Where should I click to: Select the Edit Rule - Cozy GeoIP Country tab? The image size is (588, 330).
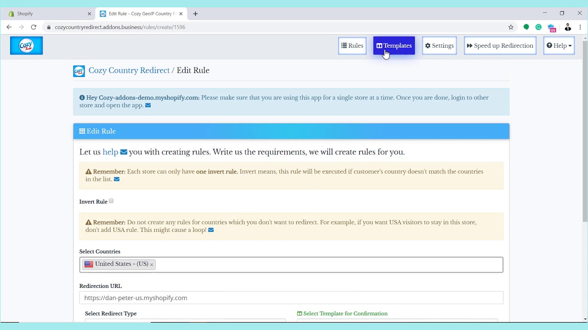[x=142, y=14]
